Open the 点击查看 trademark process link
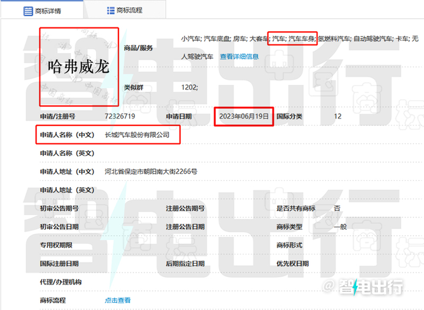This screenshot has width=424, height=310. coord(118,300)
